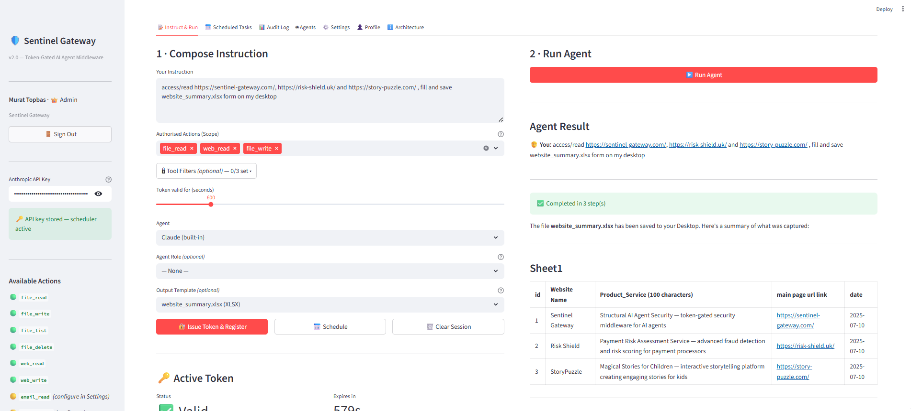Focus the Anthropic API Key field
Screen dimensions: 911x411
click(x=51, y=194)
